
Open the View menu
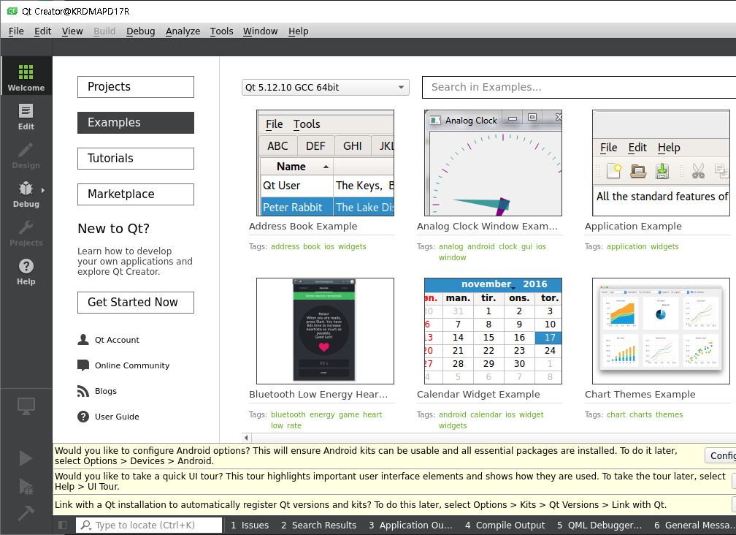[72, 31]
